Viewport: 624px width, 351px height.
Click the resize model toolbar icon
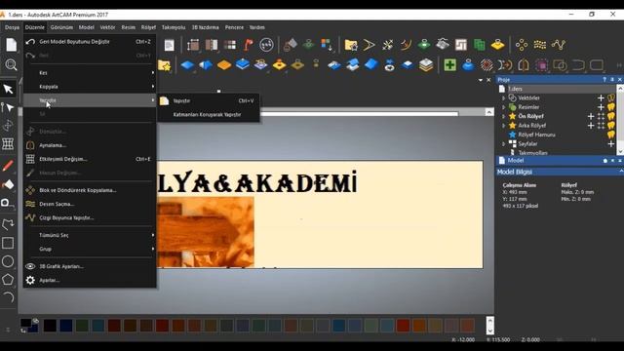[x=193, y=45]
